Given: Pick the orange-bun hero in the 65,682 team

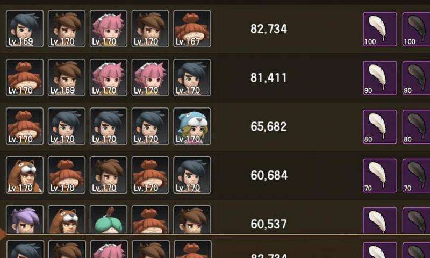Looking at the screenshot, I should pyautogui.click(x=25, y=126).
